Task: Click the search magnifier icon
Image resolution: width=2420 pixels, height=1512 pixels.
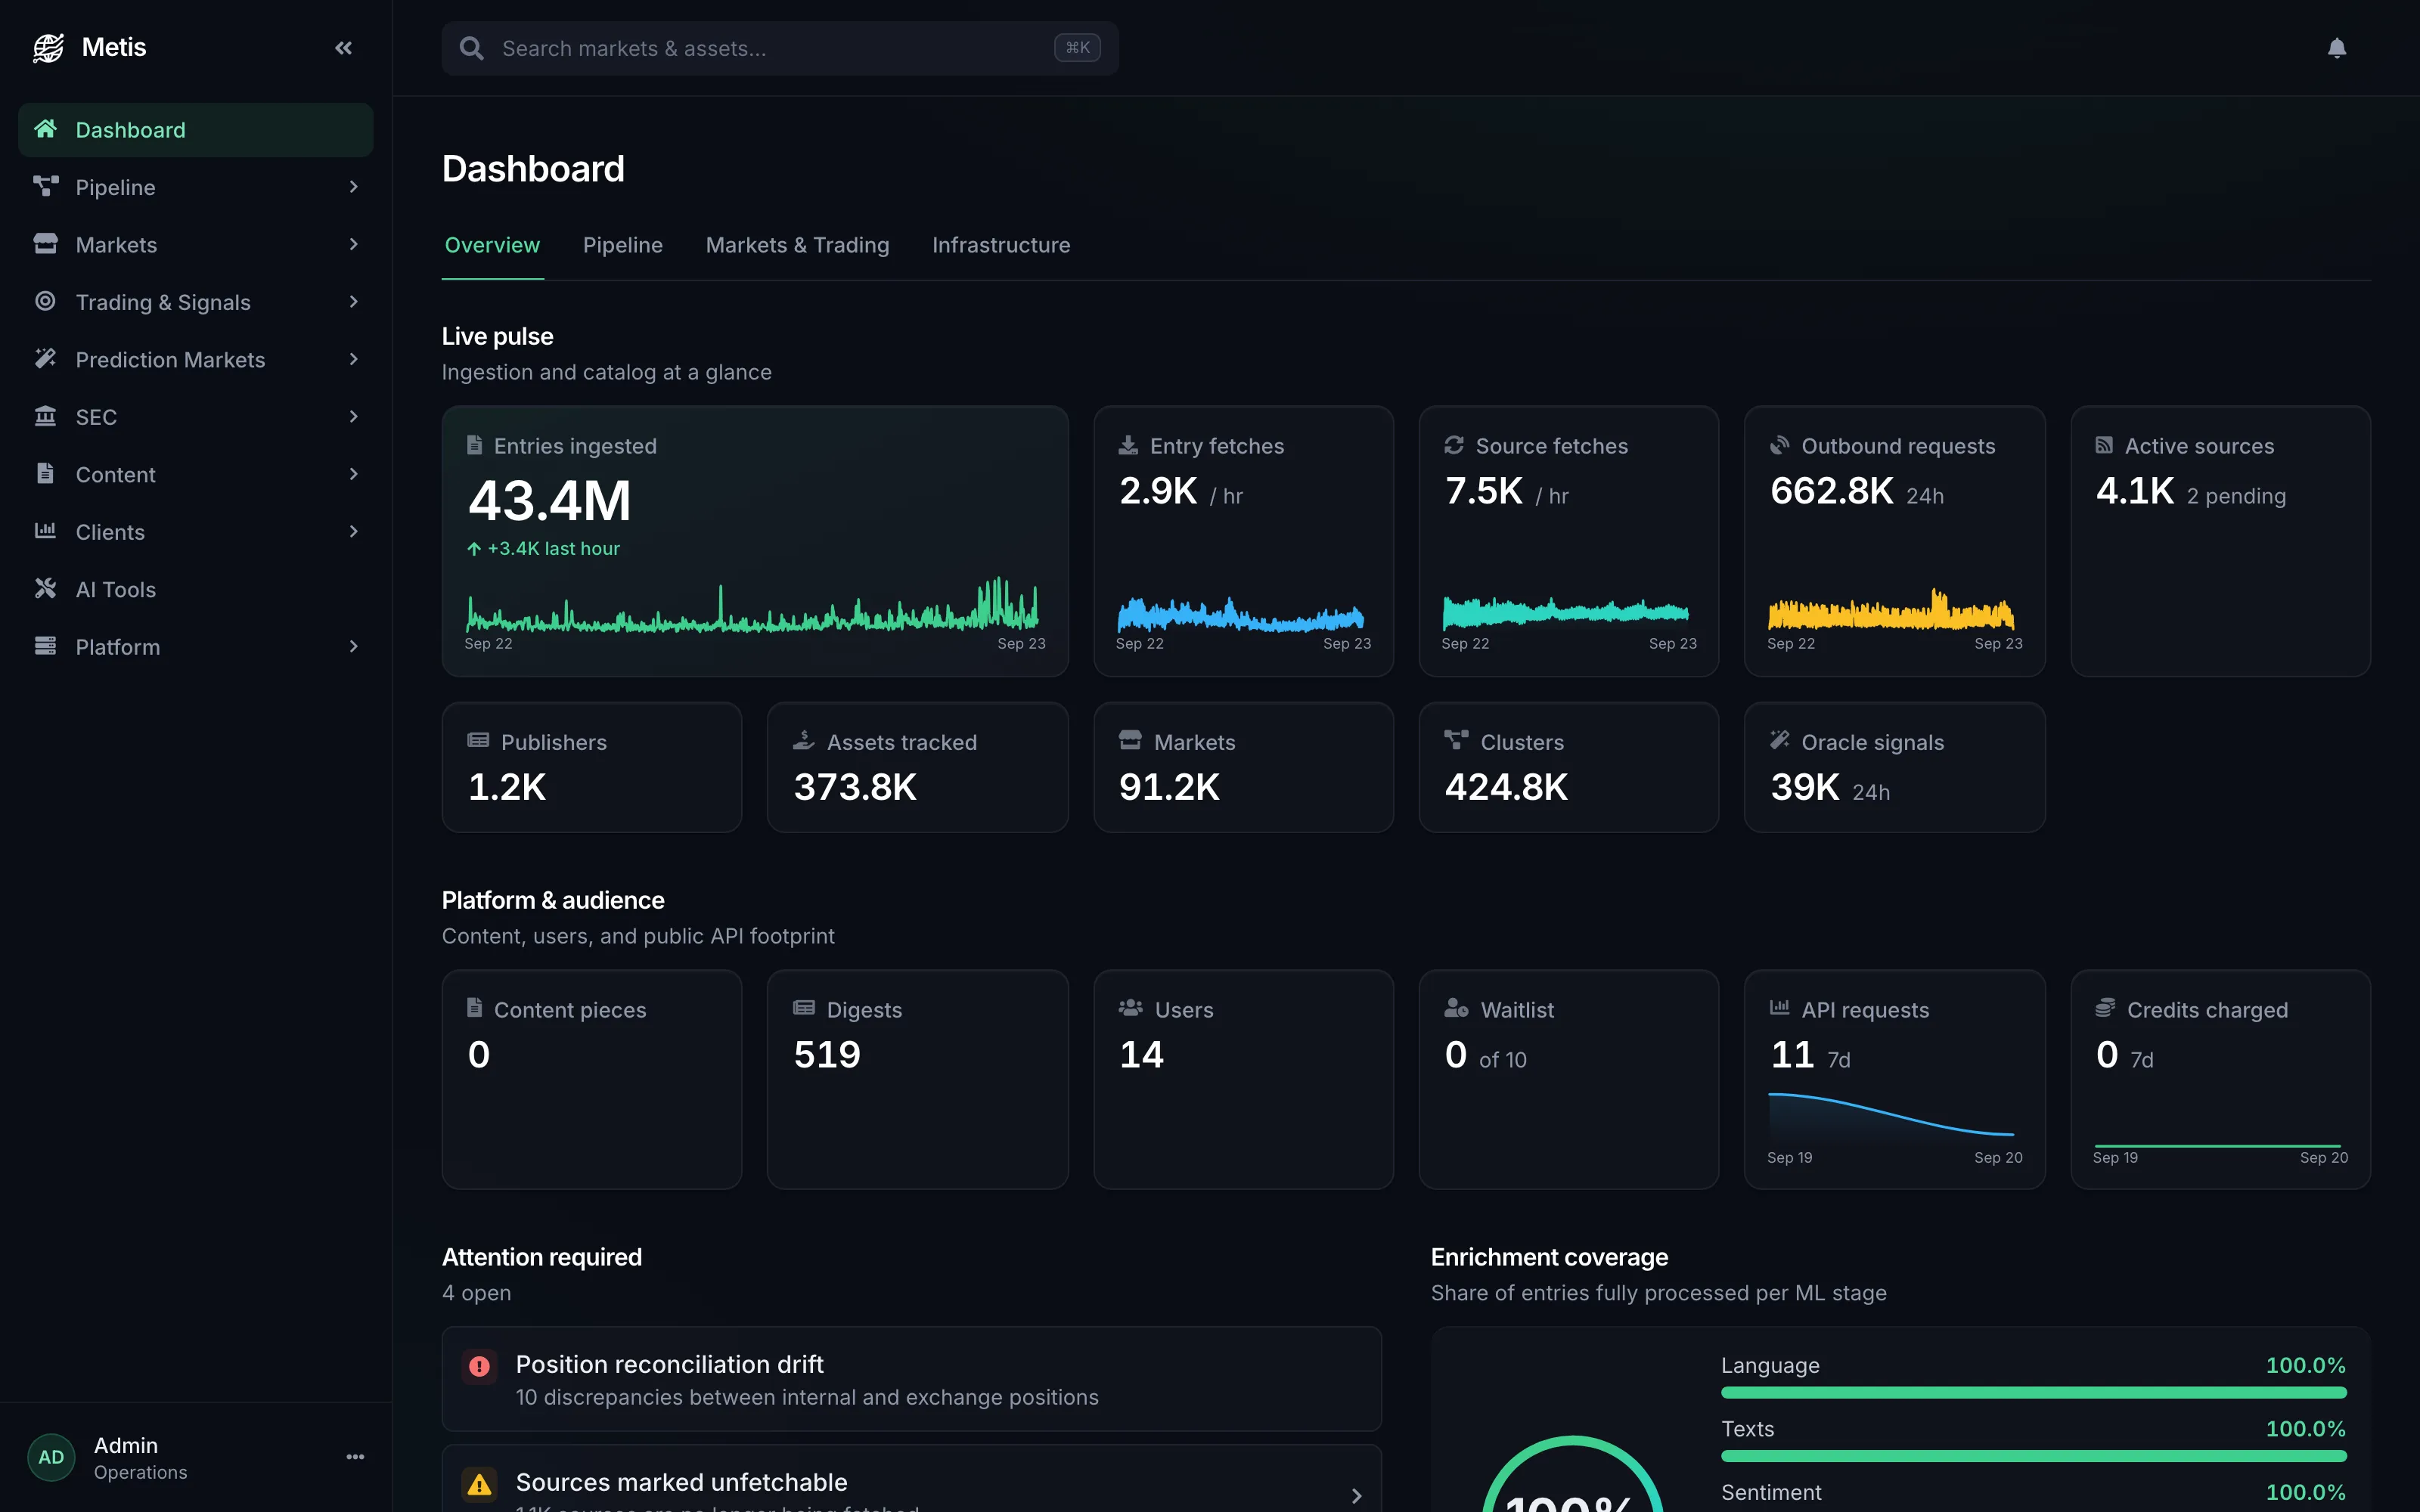Action: coord(471,48)
